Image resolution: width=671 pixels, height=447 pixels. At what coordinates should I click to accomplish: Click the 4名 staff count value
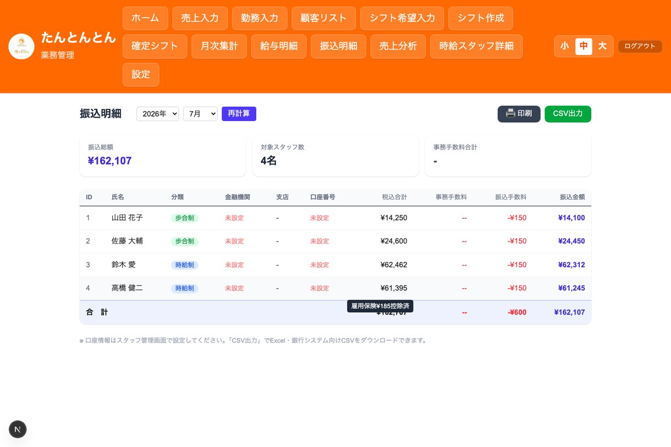[268, 161]
